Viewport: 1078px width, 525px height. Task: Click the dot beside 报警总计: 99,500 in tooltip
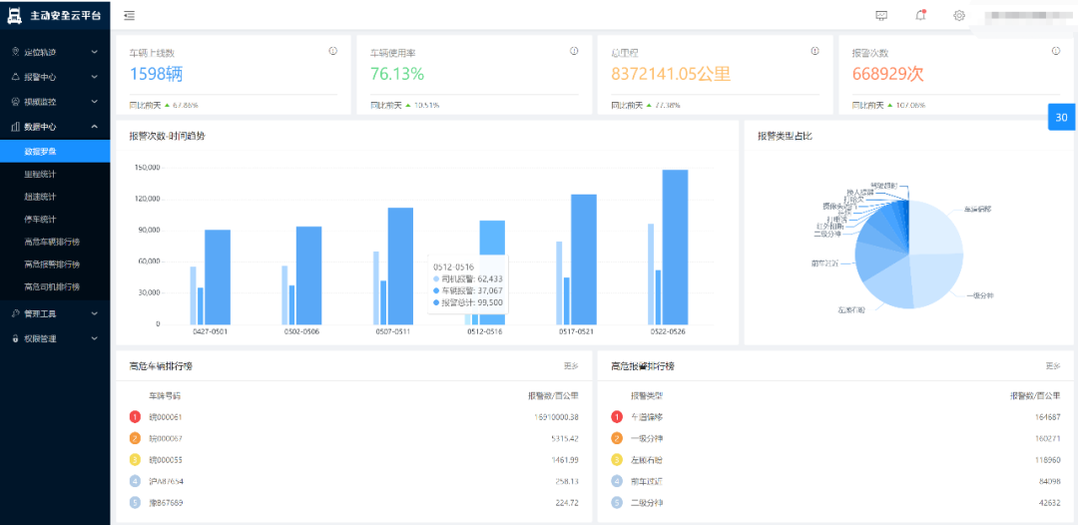coord(436,302)
